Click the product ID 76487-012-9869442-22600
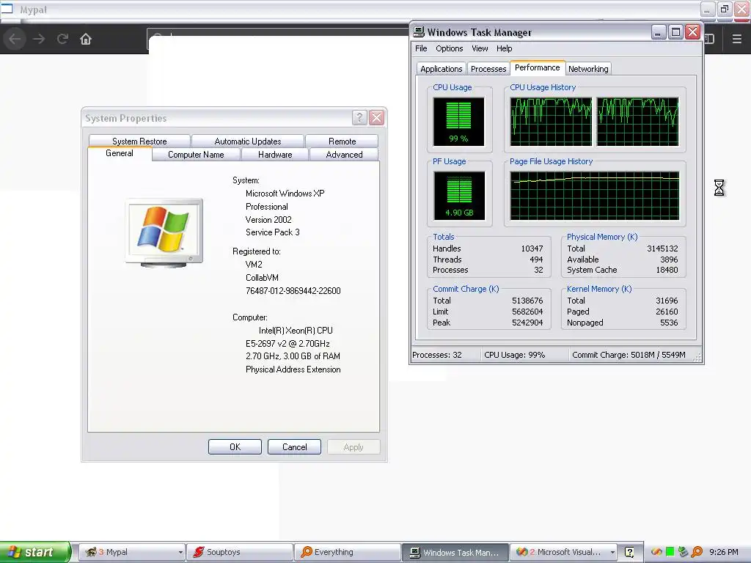Viewport: 751px width, 563px height. click(293, 290)
